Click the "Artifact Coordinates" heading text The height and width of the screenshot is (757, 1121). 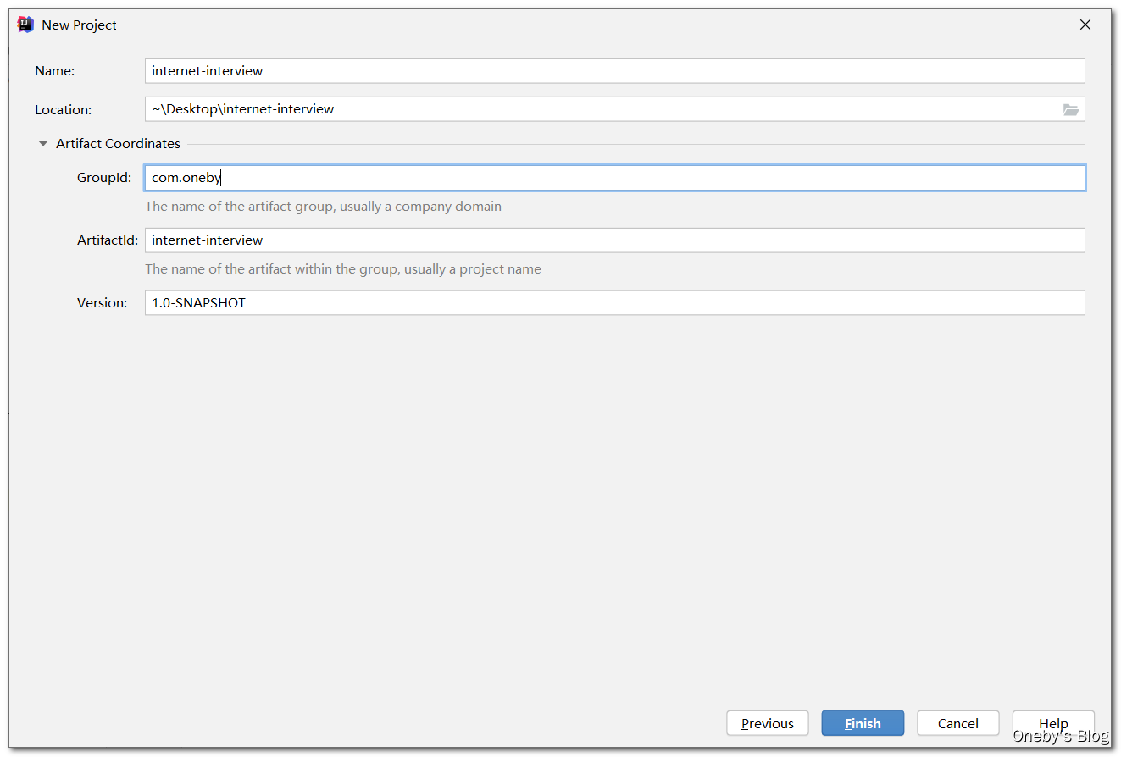coord(118,144)
